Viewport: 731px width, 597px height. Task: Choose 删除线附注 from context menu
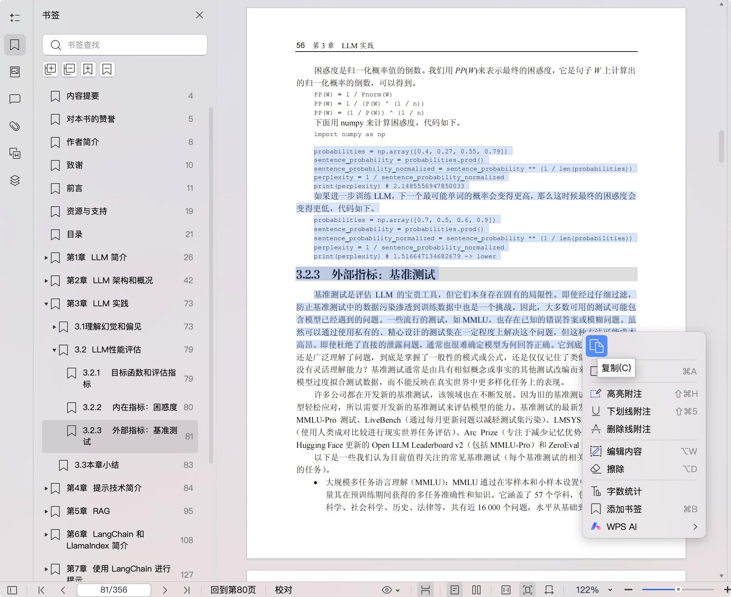pyautogui.click(x=644, y=429)
